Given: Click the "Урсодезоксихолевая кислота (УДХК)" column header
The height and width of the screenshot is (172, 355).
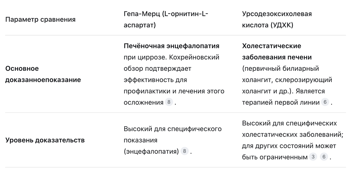Looking at the screenshot, I should pos(277,19).
